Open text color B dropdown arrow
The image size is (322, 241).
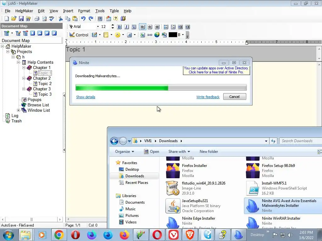pos(183,35)
